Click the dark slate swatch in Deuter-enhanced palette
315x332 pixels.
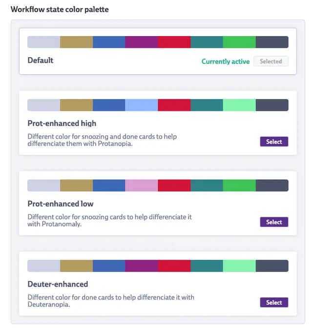coord(272,266)
